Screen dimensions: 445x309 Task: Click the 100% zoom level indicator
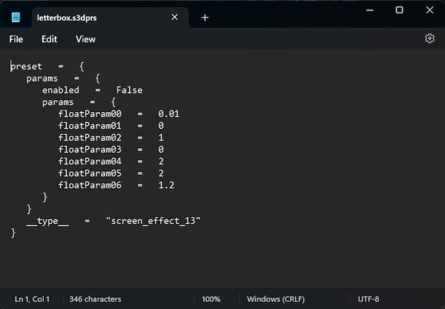(x=211, y=299)
